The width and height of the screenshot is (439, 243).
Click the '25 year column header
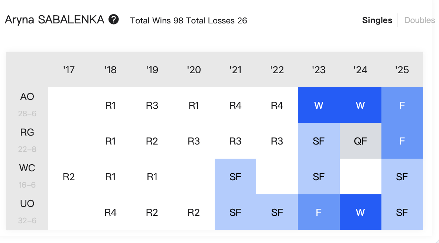click(402, 70)
